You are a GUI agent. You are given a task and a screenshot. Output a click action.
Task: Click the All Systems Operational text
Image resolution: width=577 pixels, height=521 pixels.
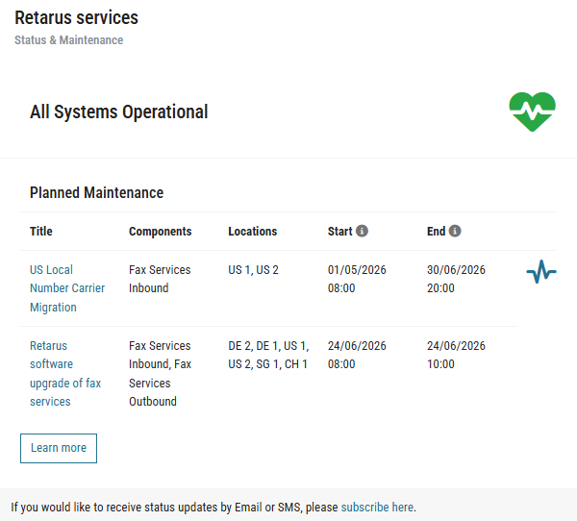(x=119, y=112)
